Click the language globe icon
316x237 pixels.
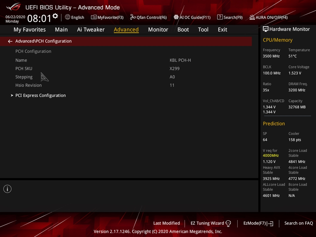point(68,17)
